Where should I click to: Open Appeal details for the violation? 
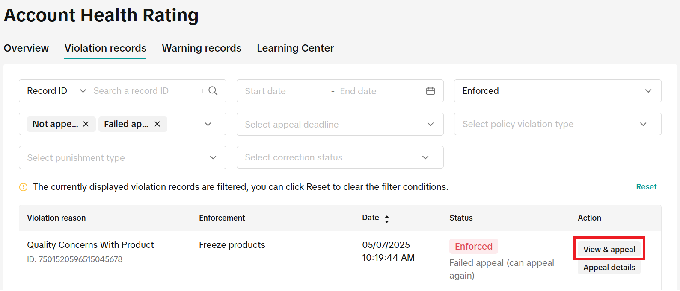[609, 268]
